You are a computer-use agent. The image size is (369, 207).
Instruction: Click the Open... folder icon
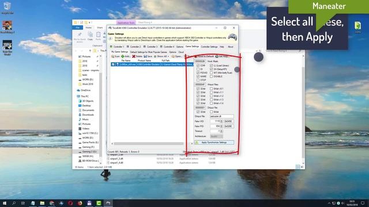173,56
